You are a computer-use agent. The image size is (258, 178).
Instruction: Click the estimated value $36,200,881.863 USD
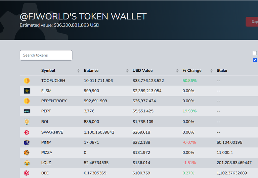(x=77, y=25)
